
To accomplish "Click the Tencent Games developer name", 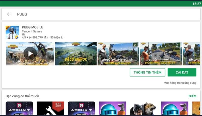I will click(32, 31).
